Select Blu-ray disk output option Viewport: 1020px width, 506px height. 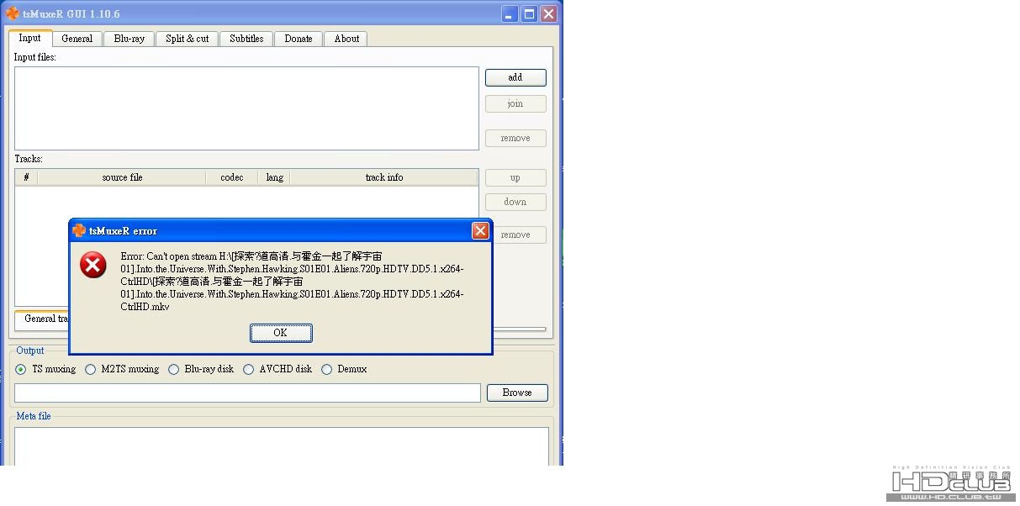[201, 369]
